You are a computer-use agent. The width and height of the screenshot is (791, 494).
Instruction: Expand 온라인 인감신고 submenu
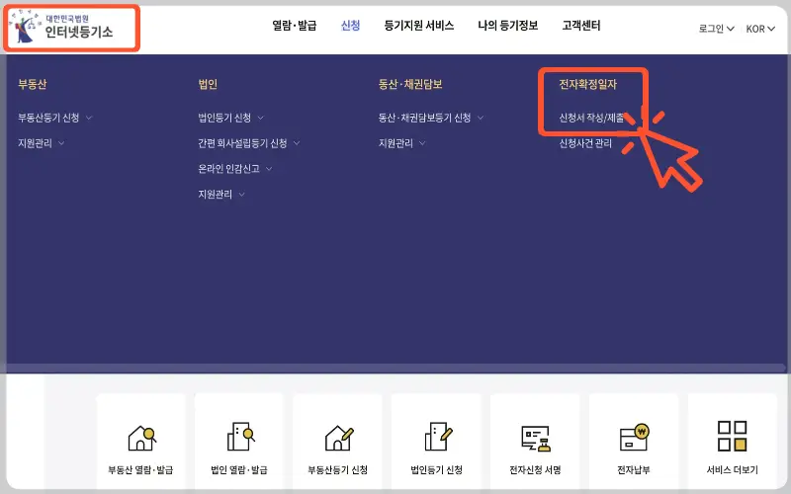234,168
